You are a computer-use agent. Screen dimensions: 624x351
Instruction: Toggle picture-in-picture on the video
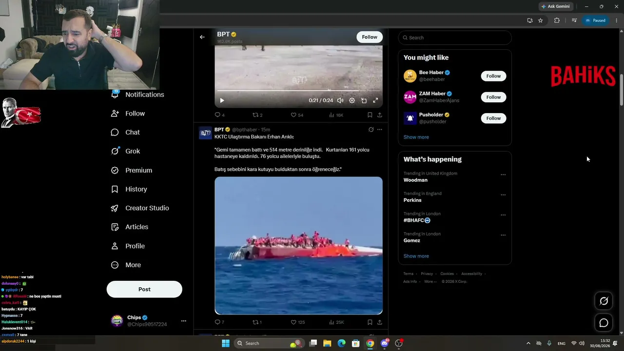click(x=364, y=100)
